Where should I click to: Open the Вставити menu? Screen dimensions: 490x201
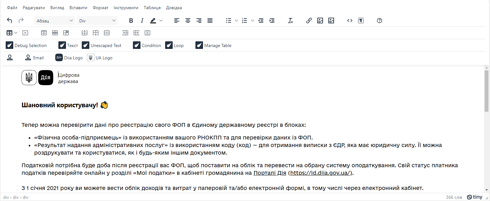[x=78, y=8]
